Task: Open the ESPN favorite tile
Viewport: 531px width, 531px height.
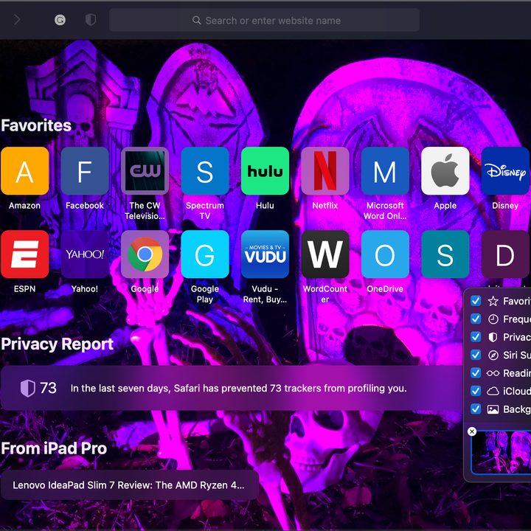Action: point(25,254)
